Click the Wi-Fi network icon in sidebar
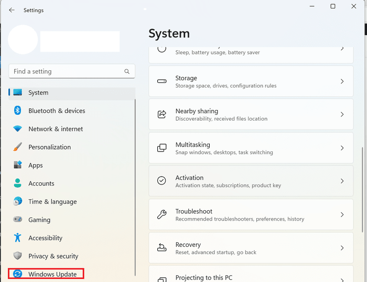 coord(17,128)
